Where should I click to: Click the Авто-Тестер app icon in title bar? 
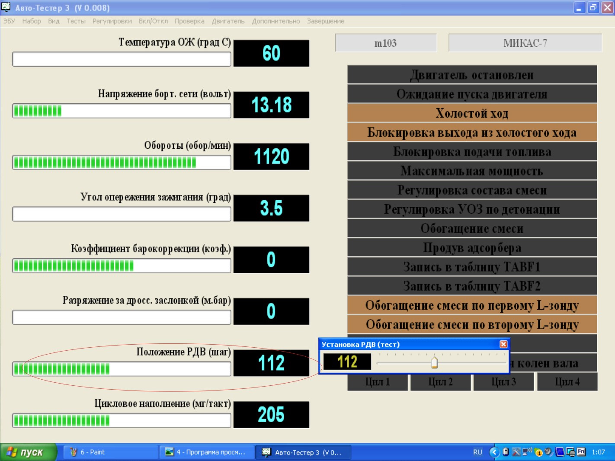[x=6, y=7]
